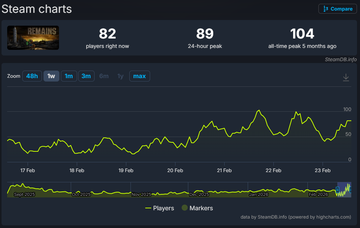Click Oct 2025 in the navigator
This screenshot has height=228, width=360.
point(81,194)
